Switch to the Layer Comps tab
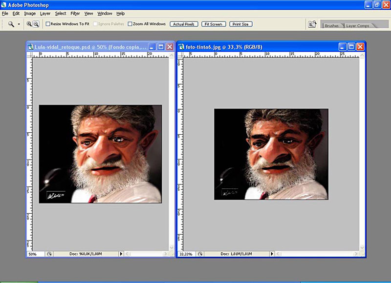This screenshot has width=391, height=283. 358,26
